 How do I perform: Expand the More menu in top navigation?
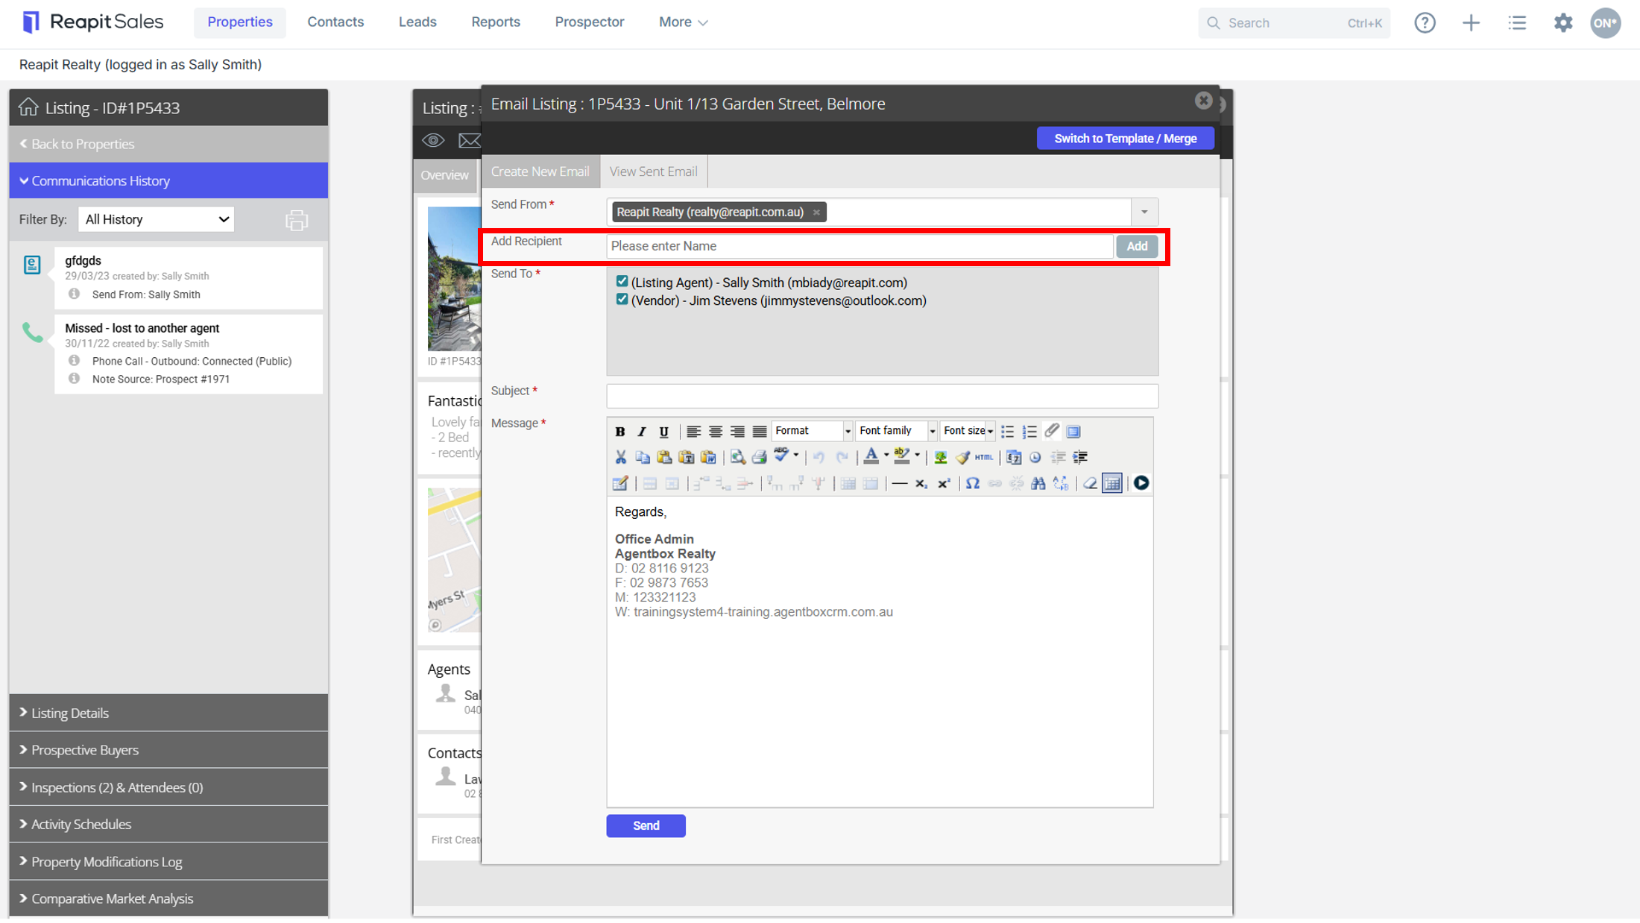click(683, 22)
